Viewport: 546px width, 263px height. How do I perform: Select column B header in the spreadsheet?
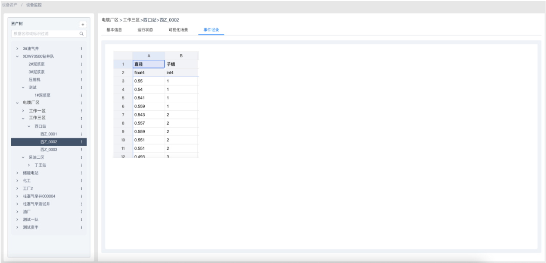pos(181,56)
